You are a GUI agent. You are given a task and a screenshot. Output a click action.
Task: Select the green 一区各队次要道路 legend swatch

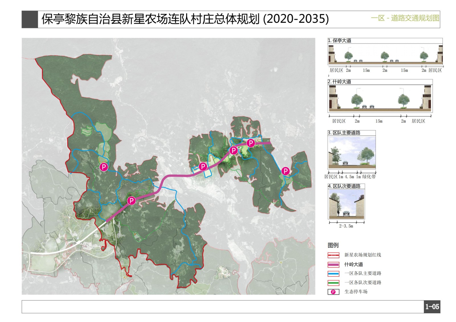333,283
